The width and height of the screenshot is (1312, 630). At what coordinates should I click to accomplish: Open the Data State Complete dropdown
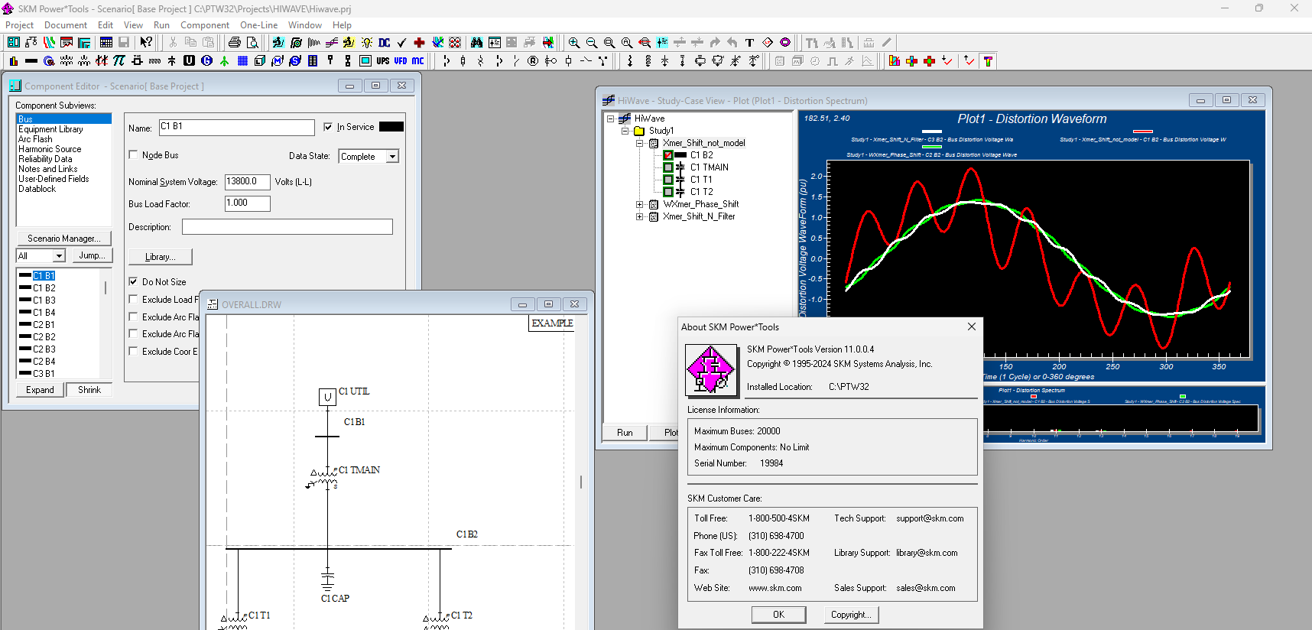393,157
